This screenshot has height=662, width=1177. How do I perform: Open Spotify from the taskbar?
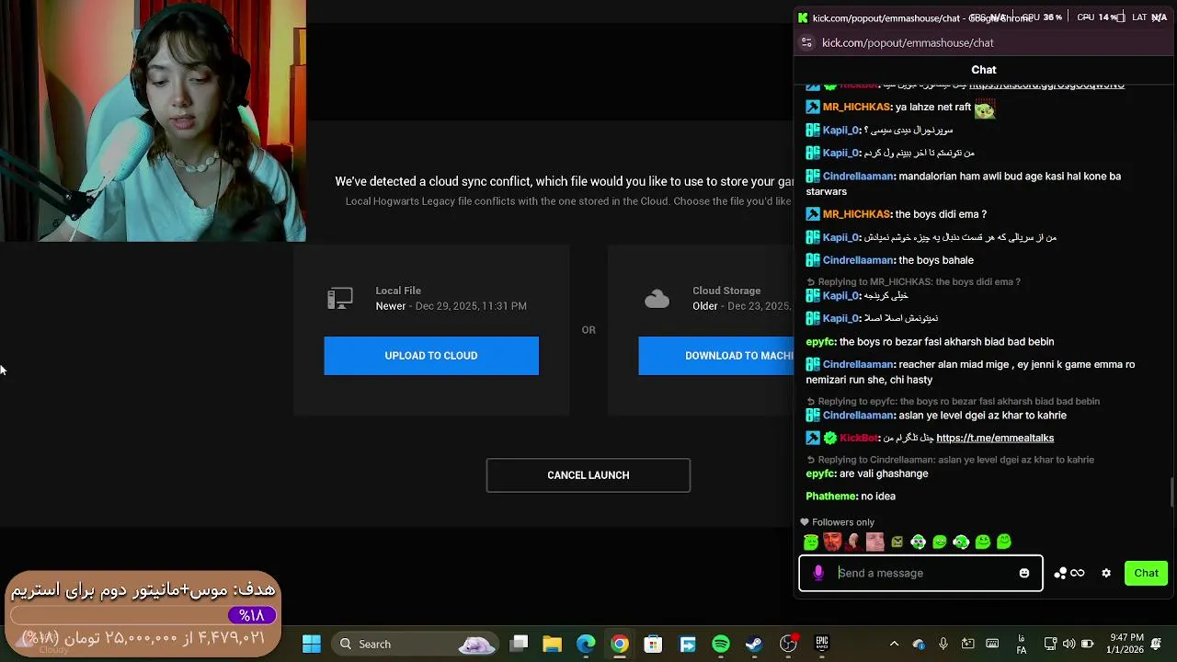click(x=721, y=644)
